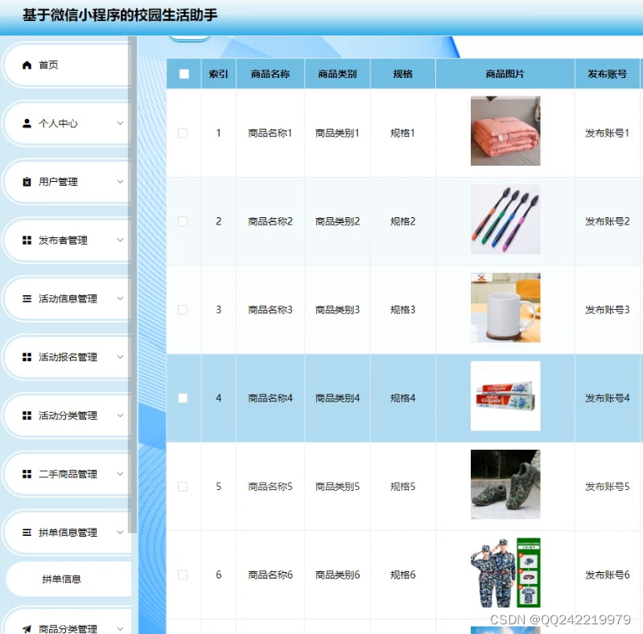Click the sidebar vertical scrollbar
643x634 pixels.
[x=132, y=285]
